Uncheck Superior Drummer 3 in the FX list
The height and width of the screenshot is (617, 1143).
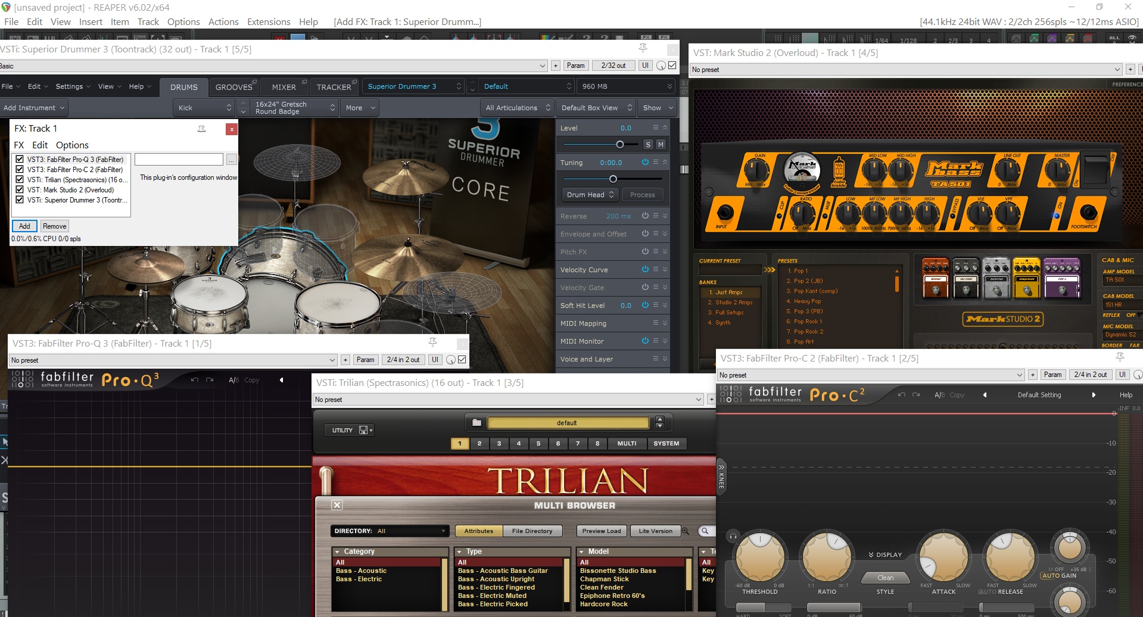[x=20, y=200]
